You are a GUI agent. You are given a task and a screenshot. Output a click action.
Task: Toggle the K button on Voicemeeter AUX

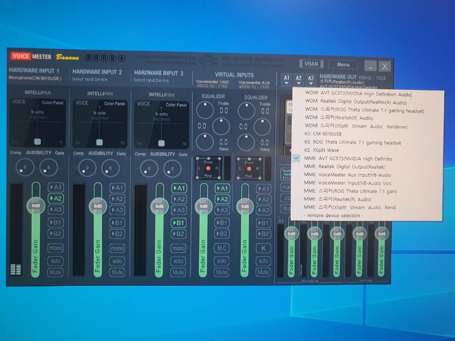(x=263, y=248)
